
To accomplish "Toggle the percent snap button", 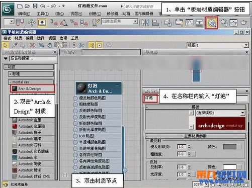I will (x=74, y=23).
